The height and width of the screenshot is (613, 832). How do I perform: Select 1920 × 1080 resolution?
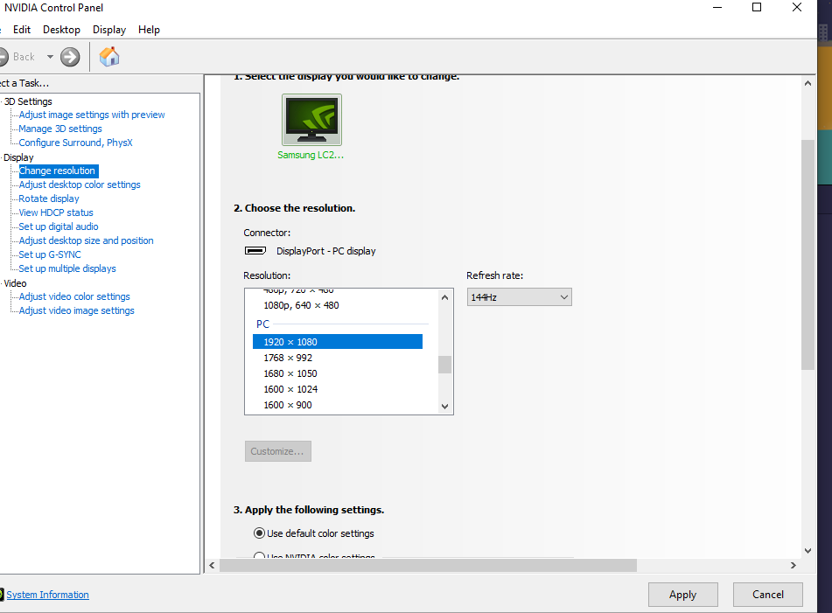point(338,342)
